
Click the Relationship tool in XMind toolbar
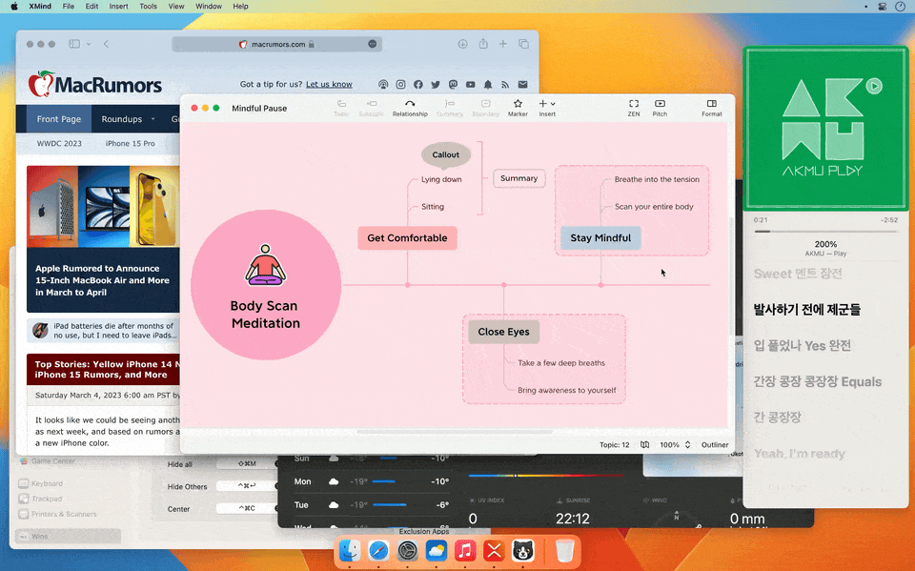coord(410,107)
